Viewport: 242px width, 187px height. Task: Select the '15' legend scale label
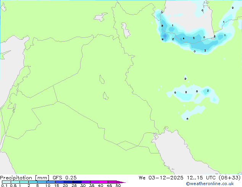coord(56,185)
